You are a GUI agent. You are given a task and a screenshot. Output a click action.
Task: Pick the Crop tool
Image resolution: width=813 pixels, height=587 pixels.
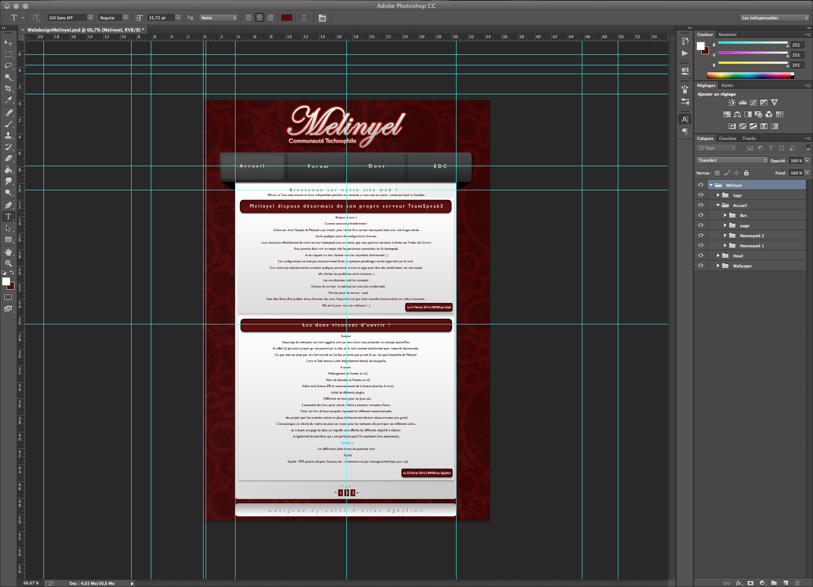pyautogui.click(x=8, y=88)
